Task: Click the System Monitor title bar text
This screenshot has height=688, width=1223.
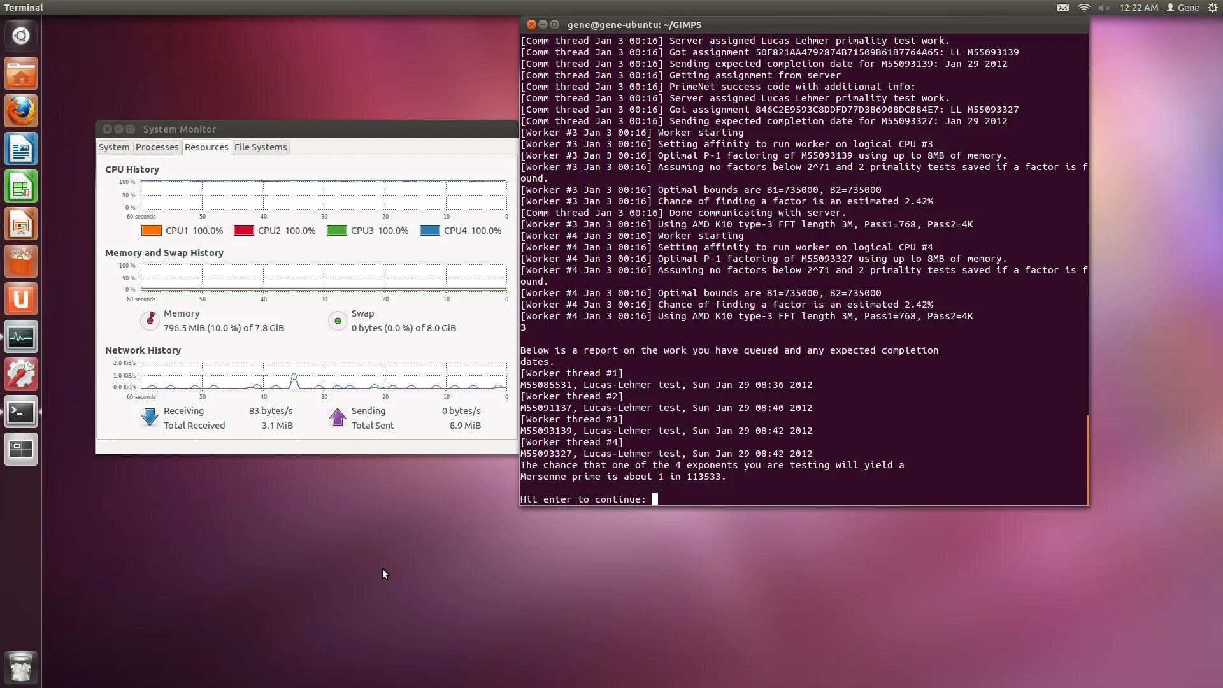Action: (180, 129)
